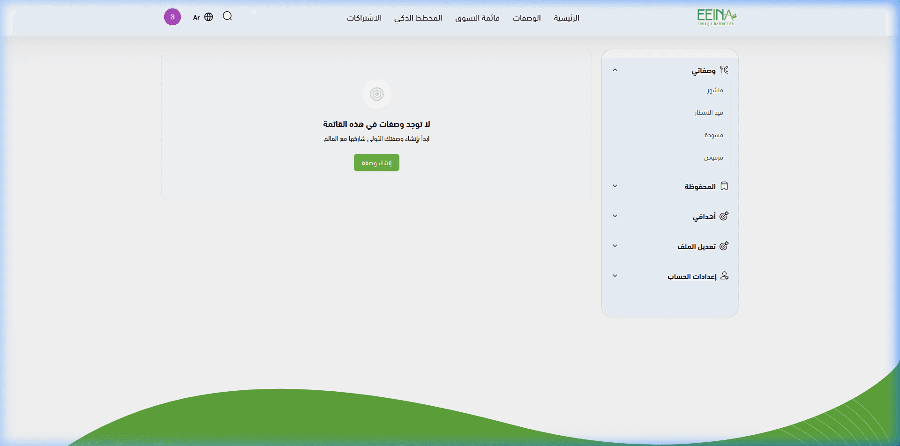
Task: Expand the إعدادات الحساب section chevron
Action: 615,276
